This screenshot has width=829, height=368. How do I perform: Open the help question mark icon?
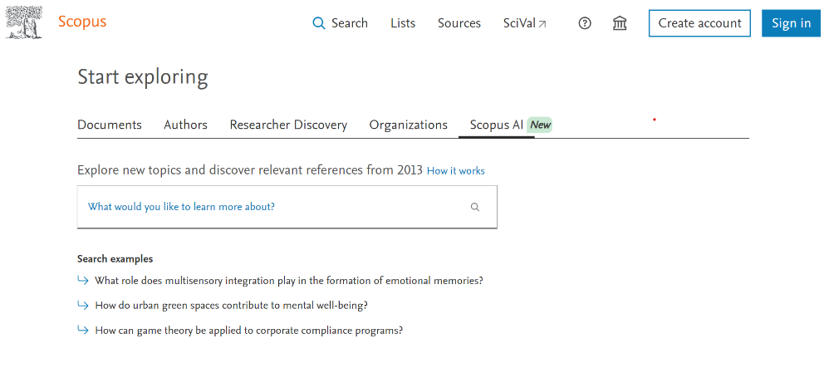[585, 23]
